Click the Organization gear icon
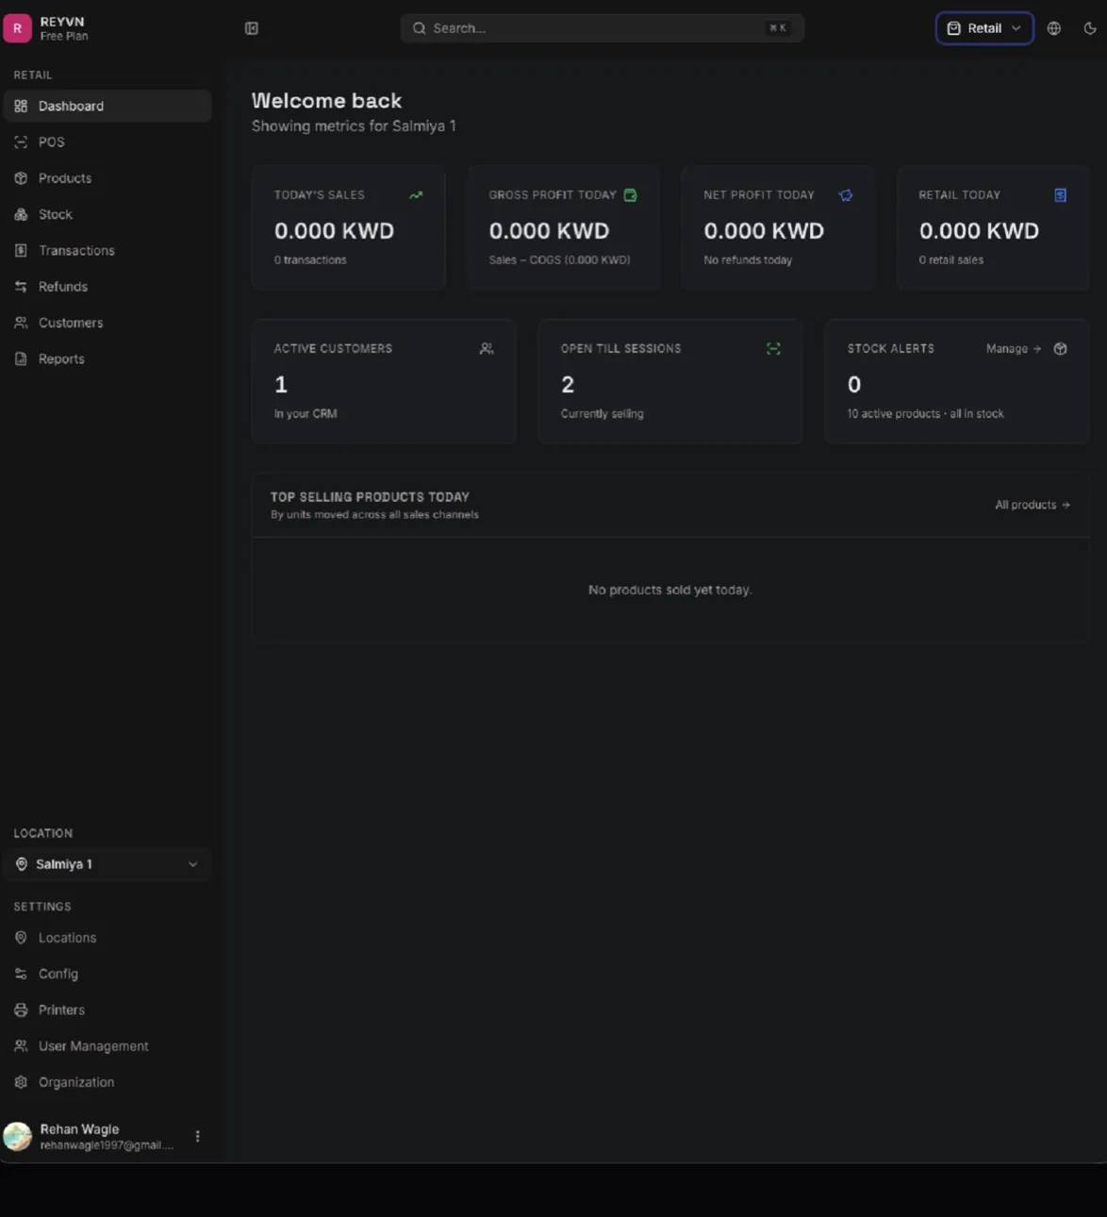Screen dimensions: 1107x1217 pyautogui.click(x=21, y=1083)
